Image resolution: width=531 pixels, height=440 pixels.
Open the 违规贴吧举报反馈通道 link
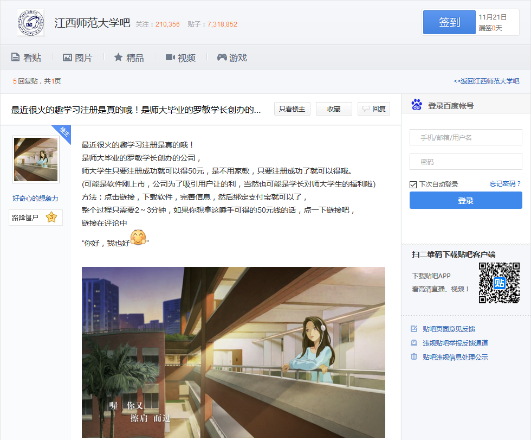[x=455, y=343]
